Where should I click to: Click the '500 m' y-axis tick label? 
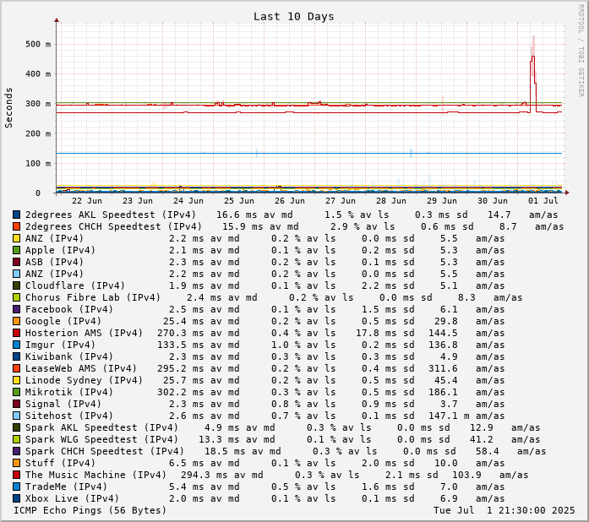click(38, 44)
